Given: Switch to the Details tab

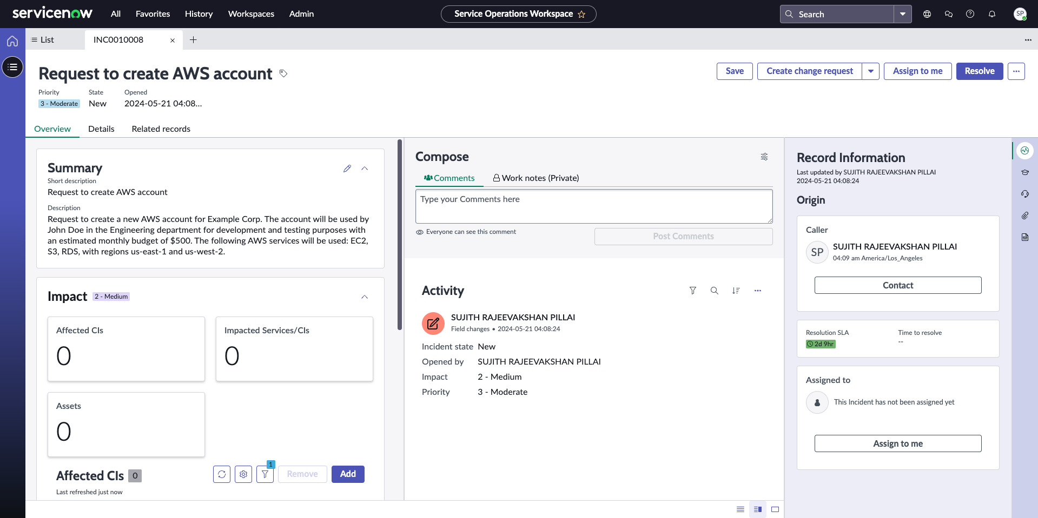Looking at the screenshot, I should tap(101, 129).
